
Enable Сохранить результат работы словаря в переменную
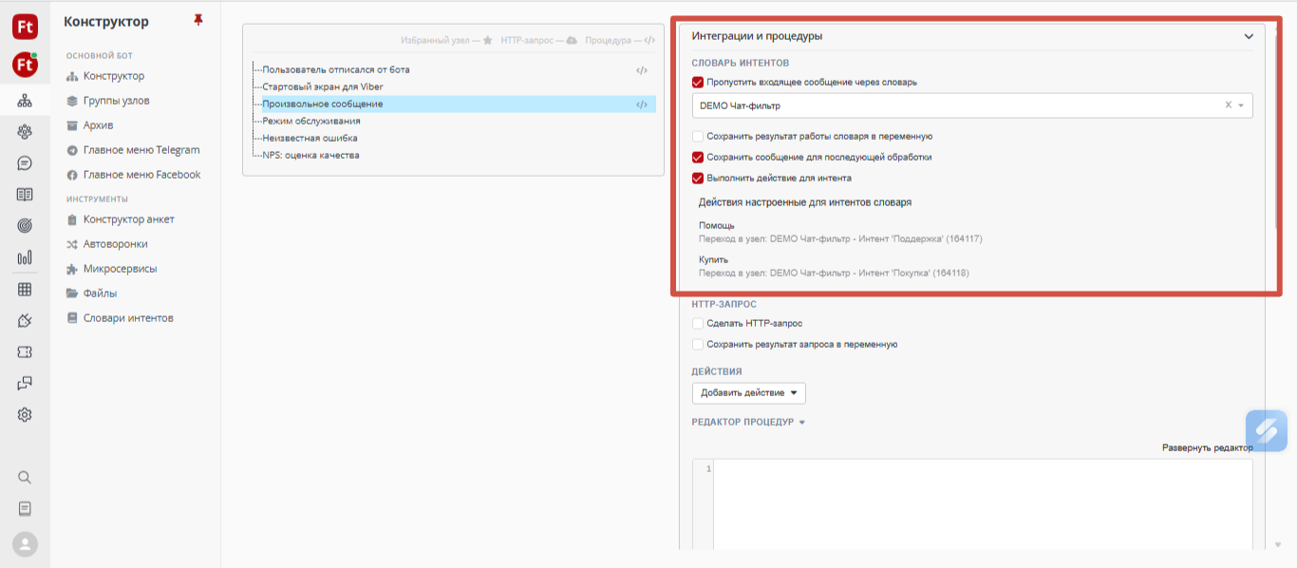coord(698,137)
